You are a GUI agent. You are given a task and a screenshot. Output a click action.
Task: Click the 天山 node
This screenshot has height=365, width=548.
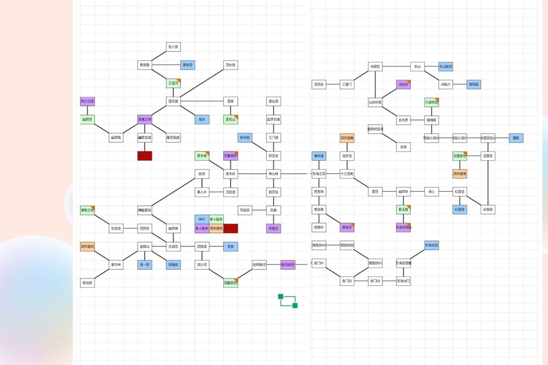[417, 66]
